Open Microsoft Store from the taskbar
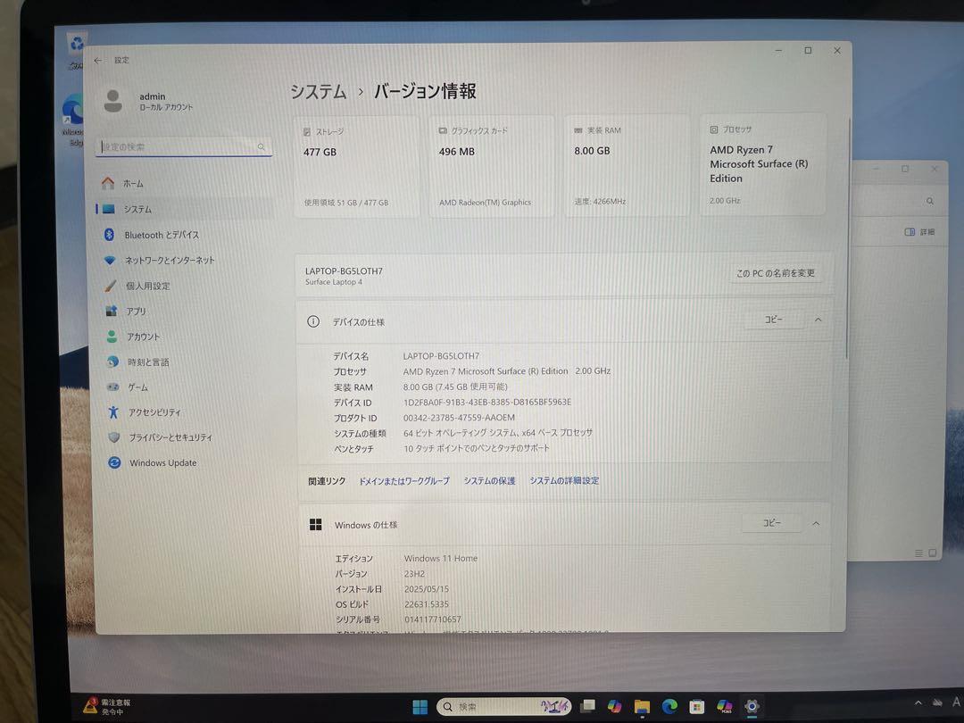This screenshot has width=964, height=723. (696, 706)
